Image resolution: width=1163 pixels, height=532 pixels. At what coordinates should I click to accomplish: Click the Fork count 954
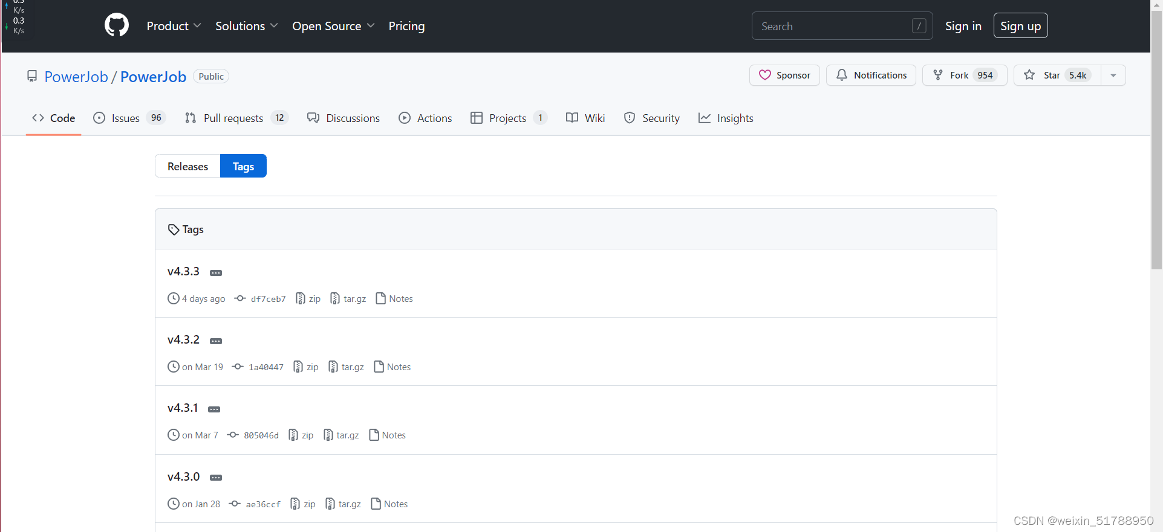[x=985, y=75]
